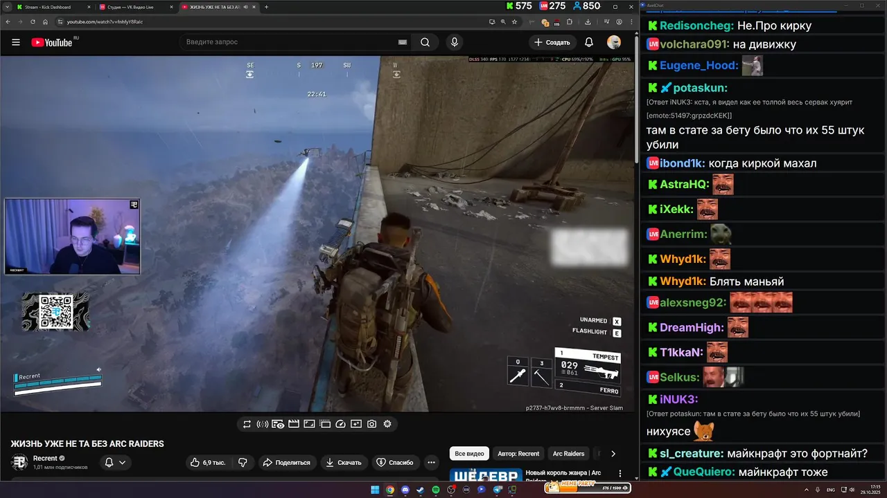
Task: Go to the YouTube home logo
Action: coord(53,42)
